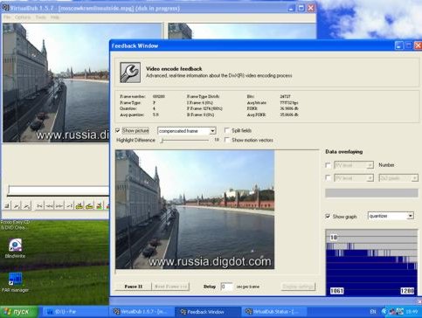Step one frame forward
This screenshot has height=318, width=422.
click(59, 206)
